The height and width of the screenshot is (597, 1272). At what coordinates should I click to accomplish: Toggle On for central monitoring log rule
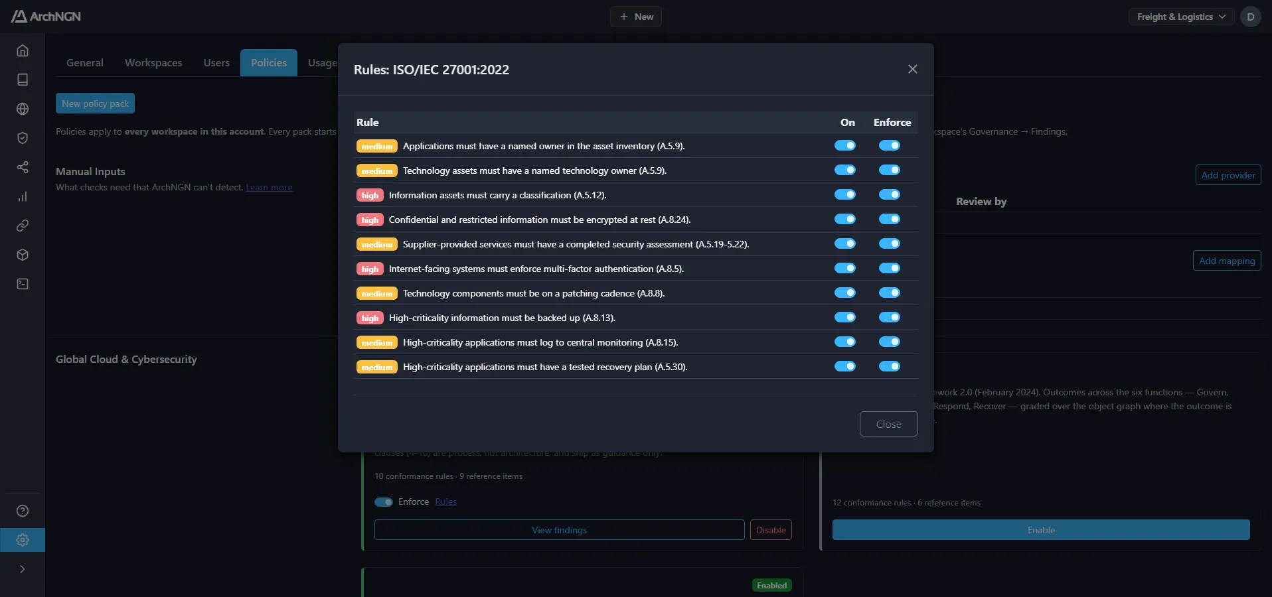tap(845, 342)
